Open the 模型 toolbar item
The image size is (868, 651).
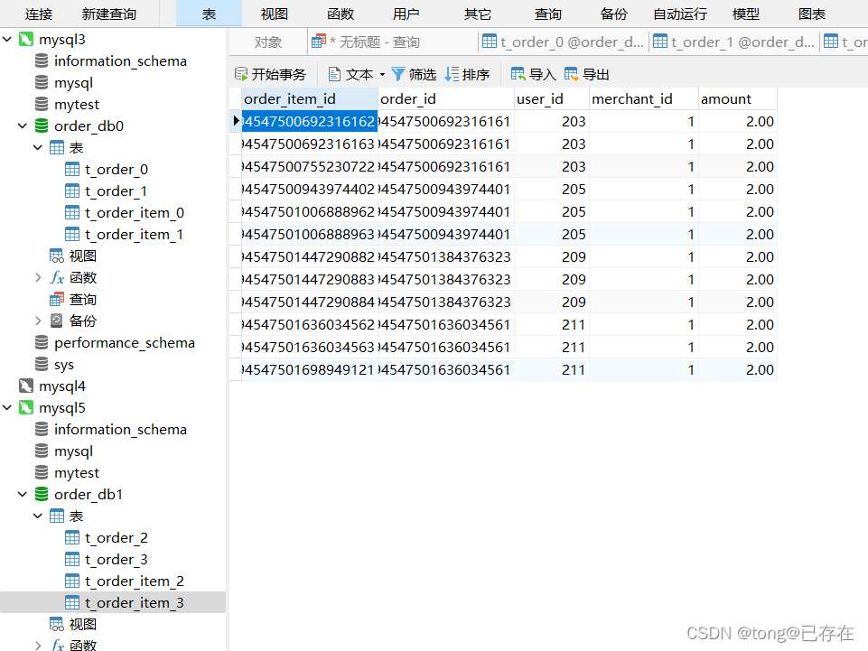(746, 14)
